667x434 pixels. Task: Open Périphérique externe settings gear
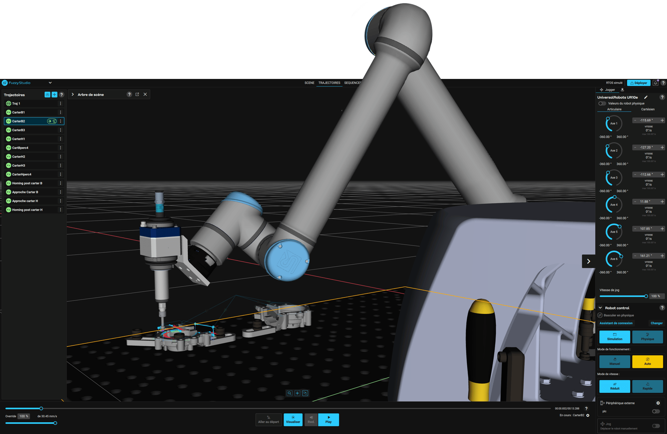pos(658,403)
